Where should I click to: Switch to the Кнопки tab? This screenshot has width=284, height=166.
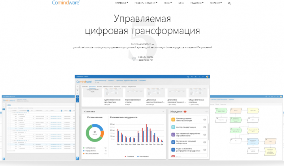(99, 87)
